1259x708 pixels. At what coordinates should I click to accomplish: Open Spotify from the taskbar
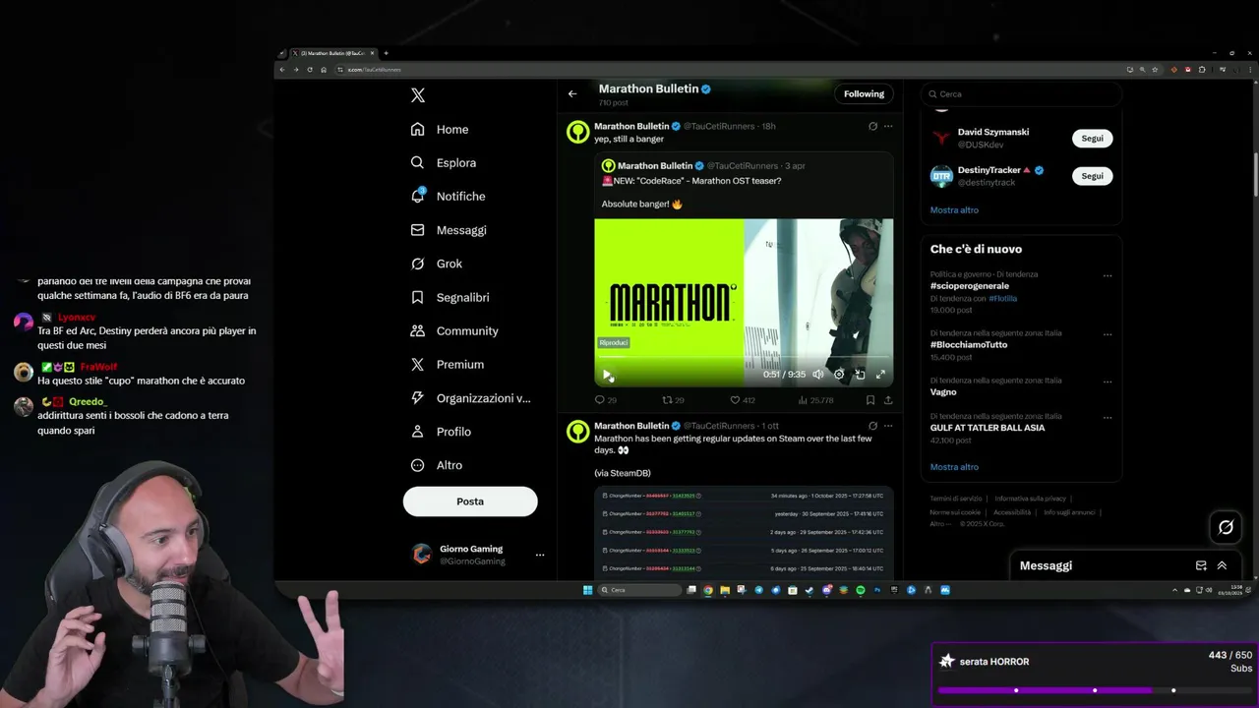[861, 590]
